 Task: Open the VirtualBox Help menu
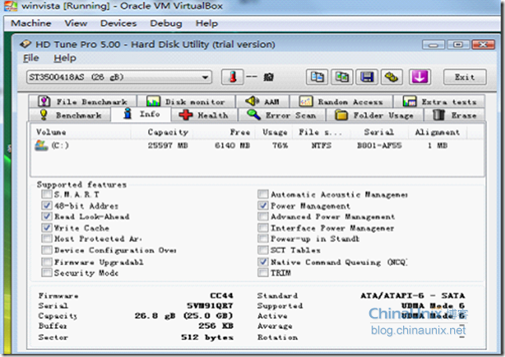click(x=207, y=24)
